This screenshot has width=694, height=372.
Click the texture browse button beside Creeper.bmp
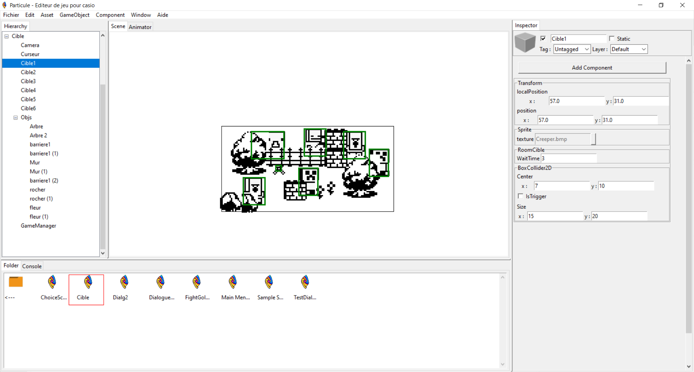594,139
